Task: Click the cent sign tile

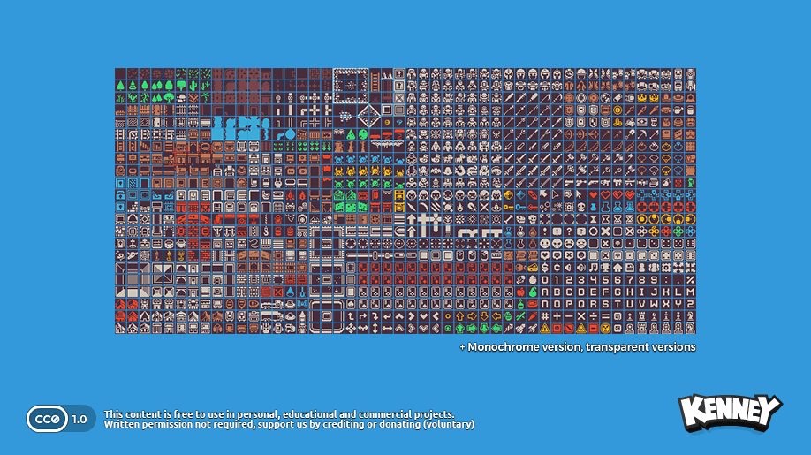Action: (x=557, y=268)
